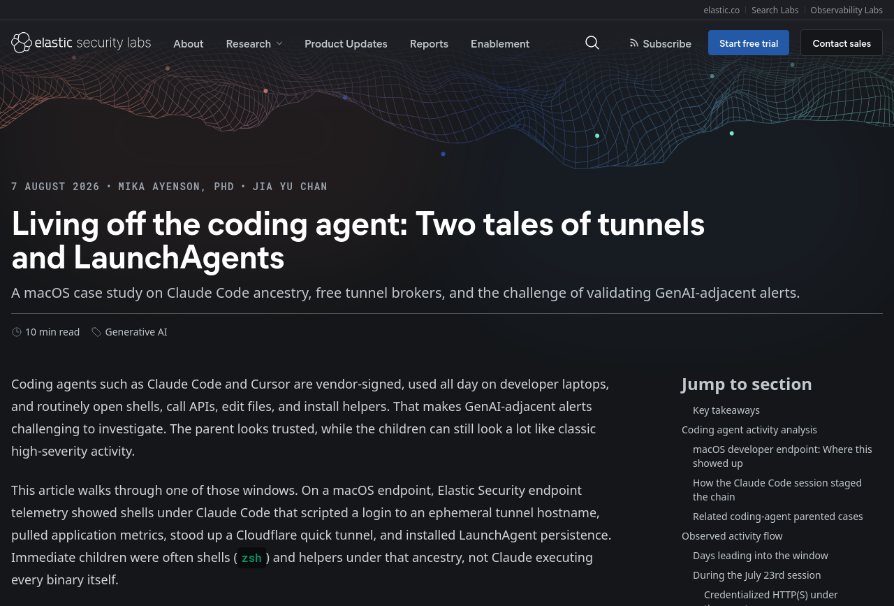Click the Contact sales button
The height and width of the screenshot is (606, 894).
point(842,43)
